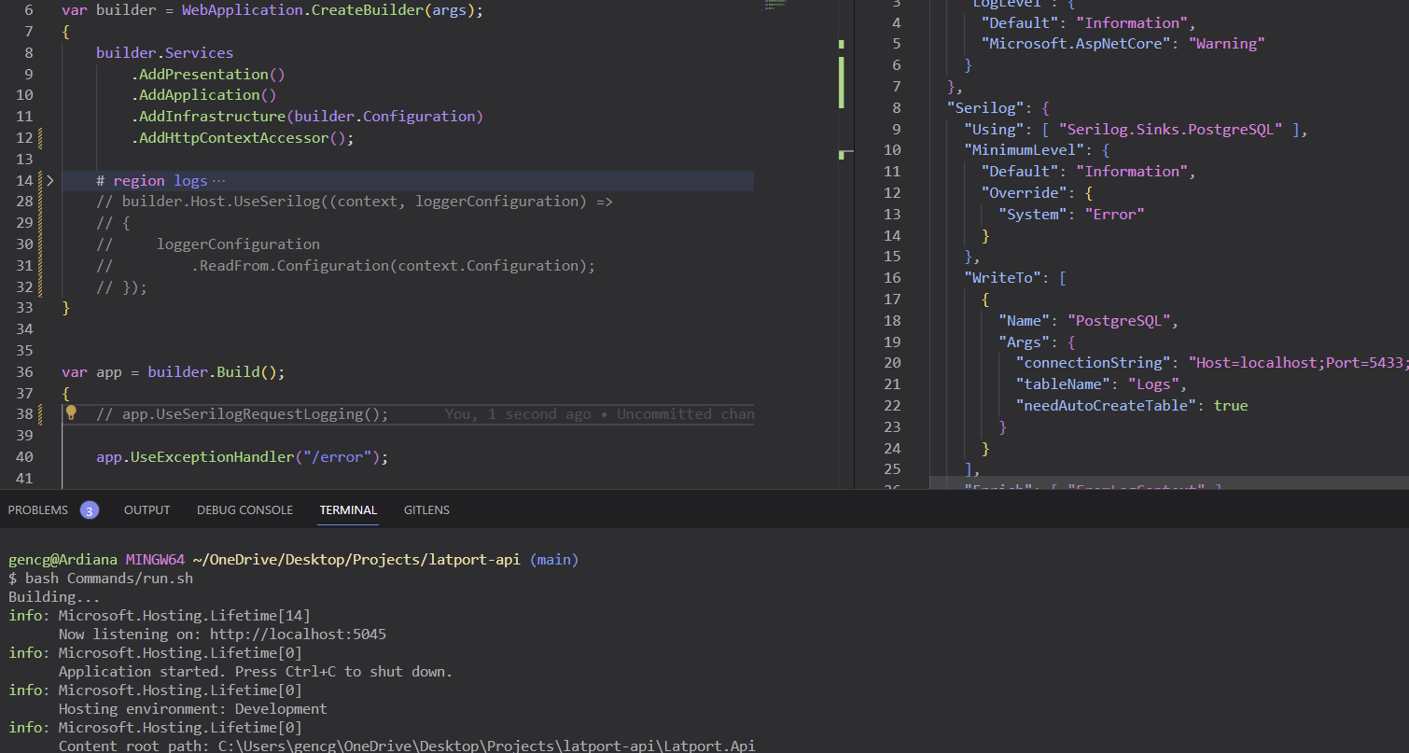The width and height of the screenshot is (1409, 753).
Task: Open the quick fix lightbulb on line 38
Action: (x=72, y=413)
